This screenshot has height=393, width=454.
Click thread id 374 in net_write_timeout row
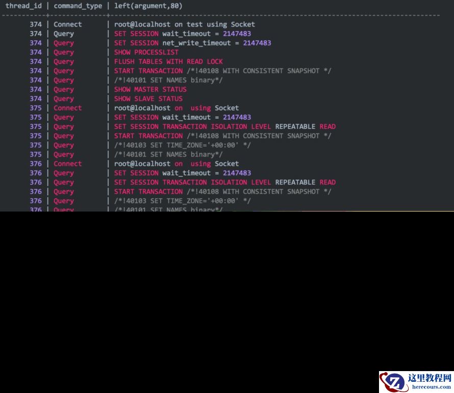click(x=36, y=43)
